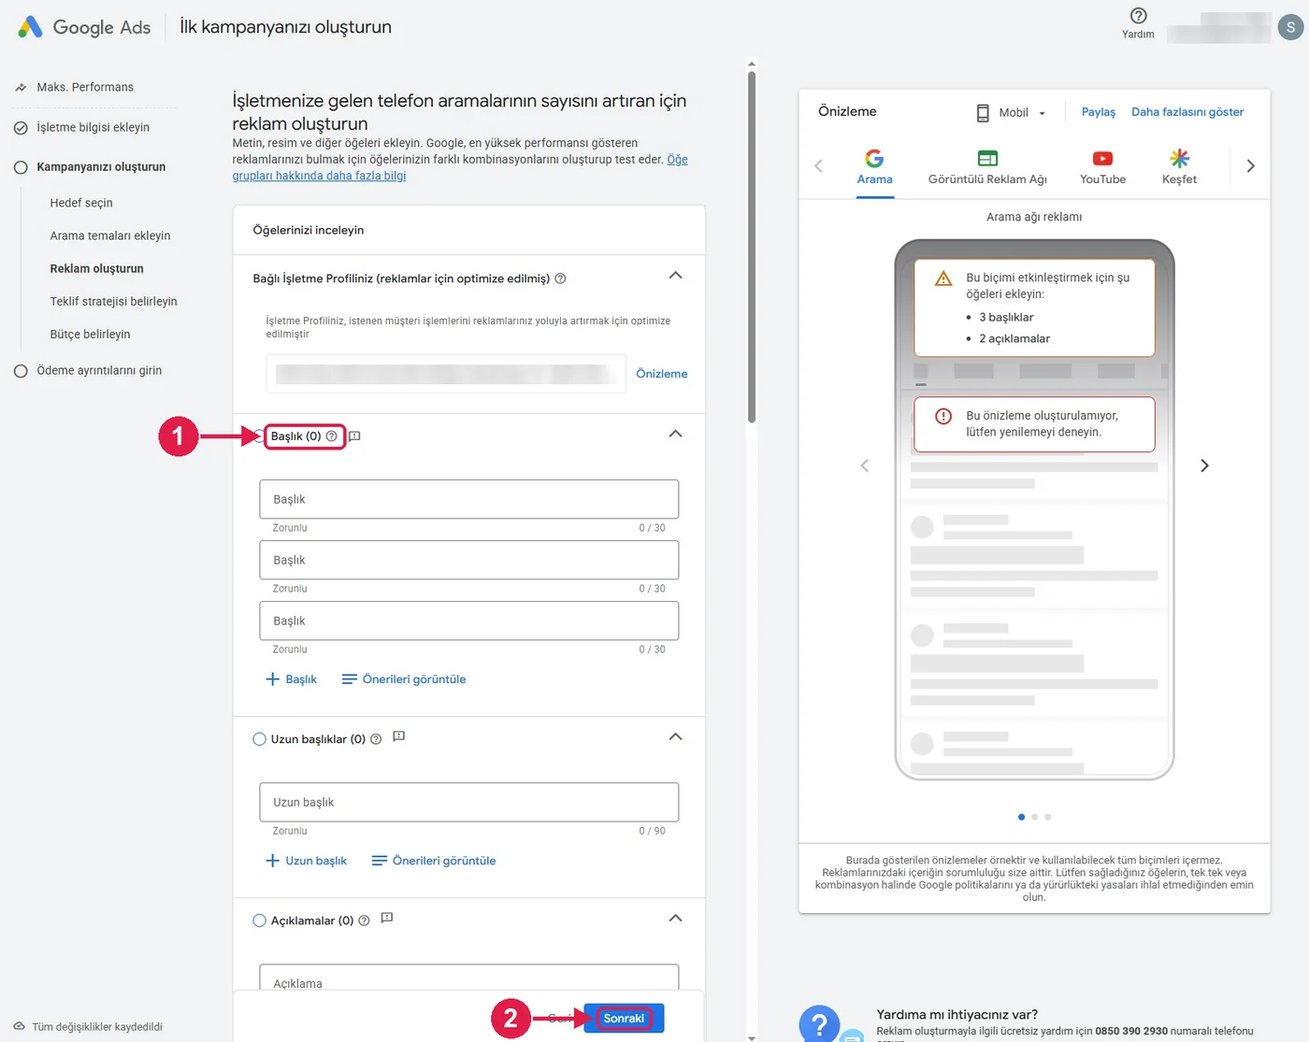Click the Kampanyanızı oluşturun step circle
Screen dimensions: 1309x1042
[x=21, y=167]
